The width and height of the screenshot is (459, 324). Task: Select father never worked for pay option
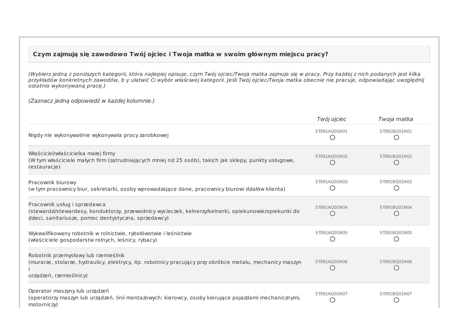(x=332, y=137)
